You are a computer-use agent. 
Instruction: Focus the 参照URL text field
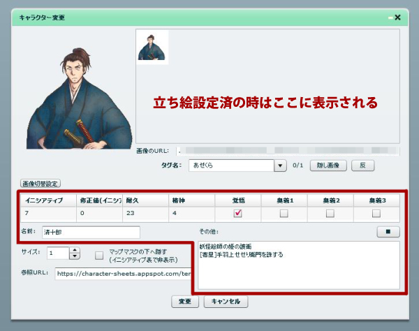[x=122, y=273]
